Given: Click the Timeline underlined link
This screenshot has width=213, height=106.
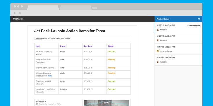Looking at the screenshot, I should click(x=38, y=39).
